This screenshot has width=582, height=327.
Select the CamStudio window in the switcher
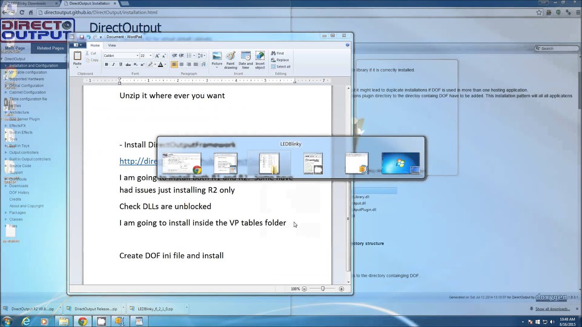point(313,163)
